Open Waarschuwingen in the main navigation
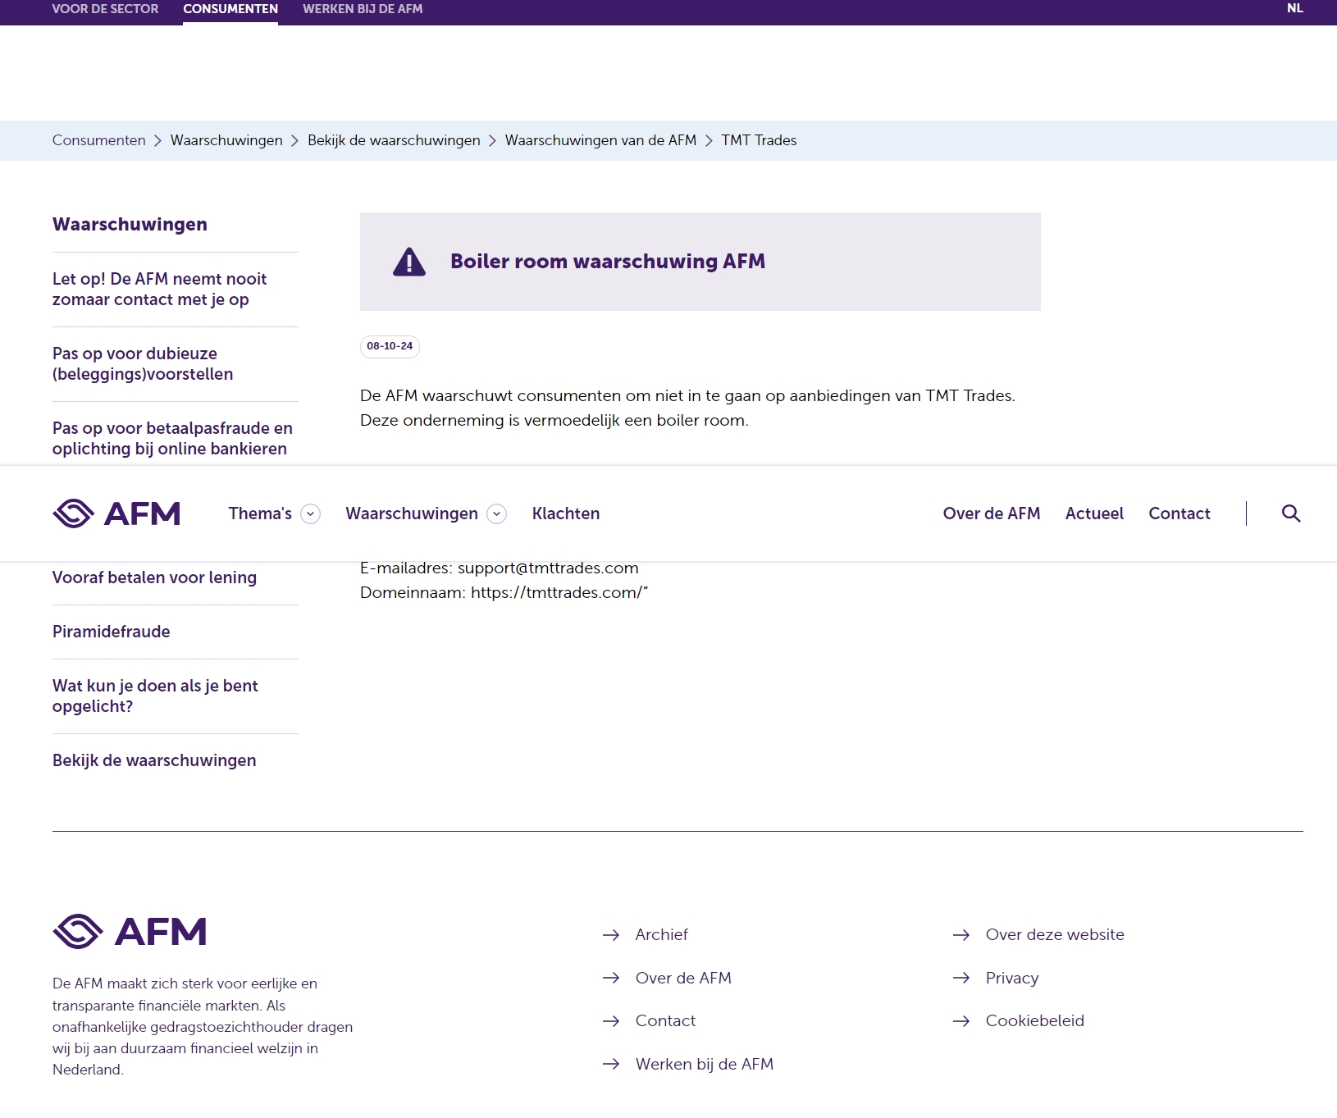 (x=412, y=513)
